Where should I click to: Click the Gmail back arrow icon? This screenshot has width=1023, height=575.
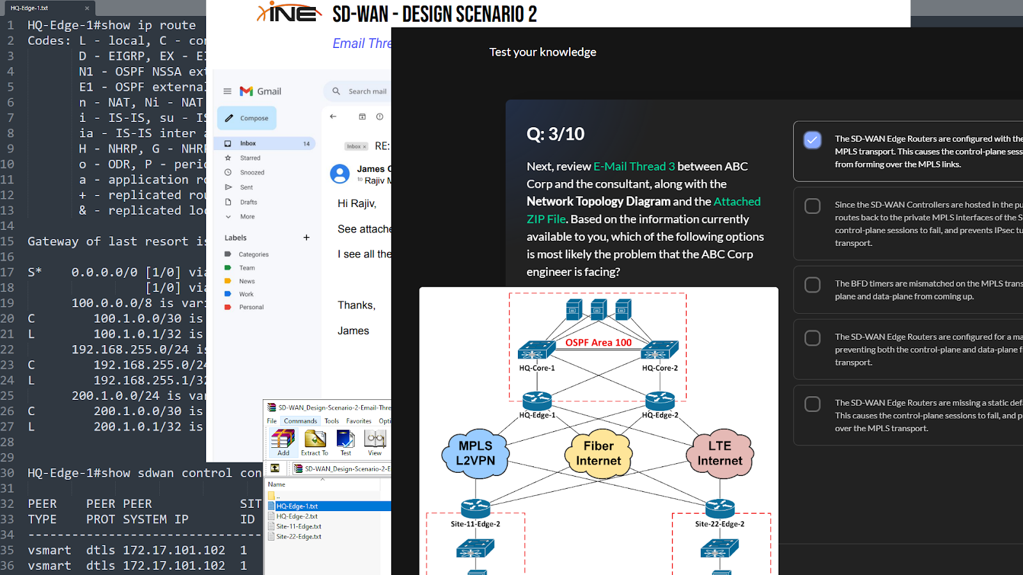point(333,116)
